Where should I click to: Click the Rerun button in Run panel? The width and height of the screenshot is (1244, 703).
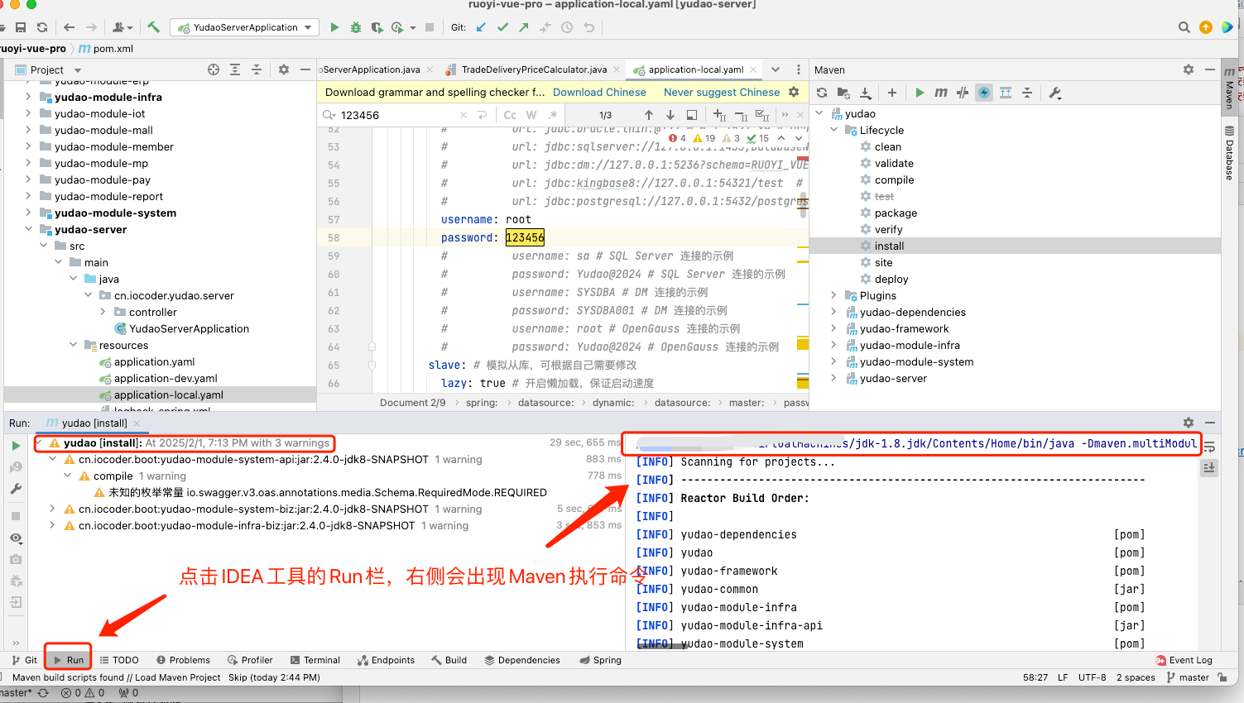click(x=16, y=446)
